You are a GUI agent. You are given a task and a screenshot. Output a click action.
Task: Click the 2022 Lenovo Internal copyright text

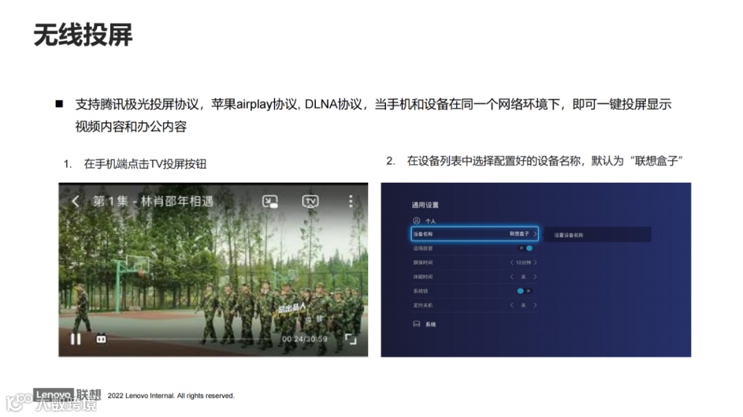(171, 396)
